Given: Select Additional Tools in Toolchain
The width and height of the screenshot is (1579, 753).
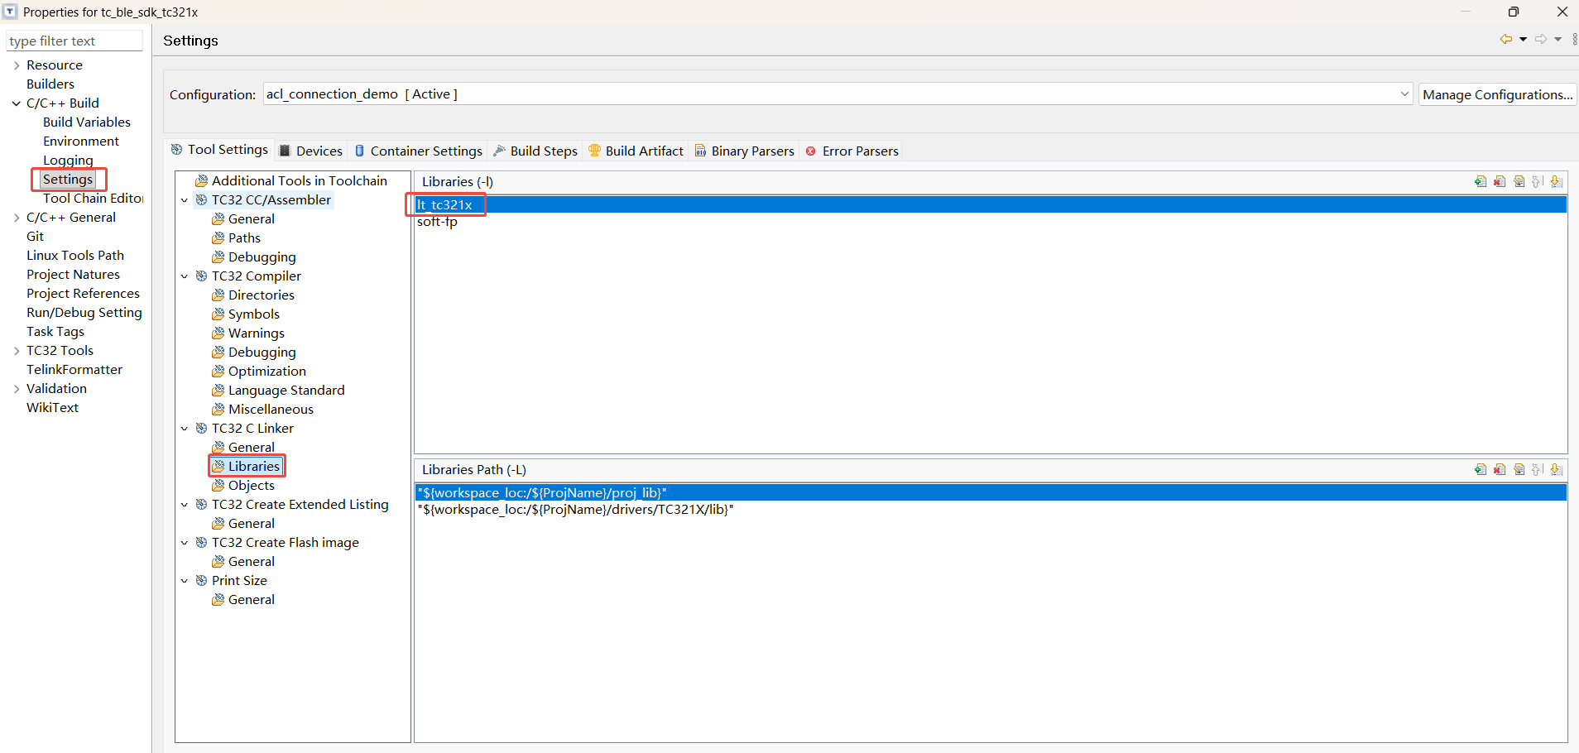Looking at the screenshot, I should pos(291,181).
